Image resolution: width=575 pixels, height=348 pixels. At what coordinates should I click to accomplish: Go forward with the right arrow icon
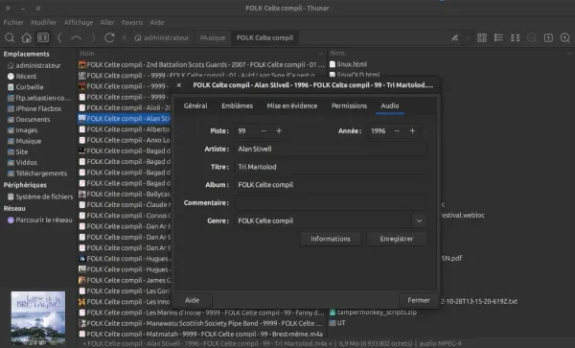pos(93,37)
